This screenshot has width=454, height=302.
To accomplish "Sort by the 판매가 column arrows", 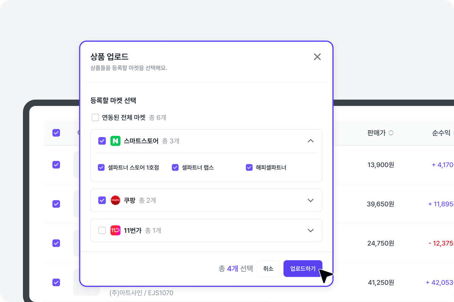I will 391,133.
